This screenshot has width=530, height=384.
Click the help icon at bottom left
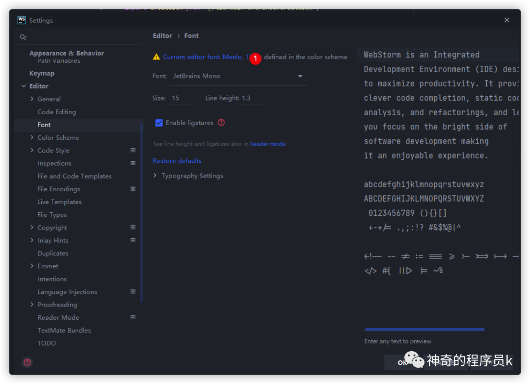point(27,362)
